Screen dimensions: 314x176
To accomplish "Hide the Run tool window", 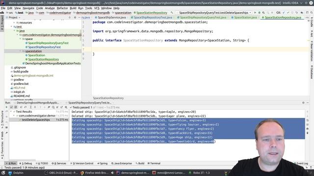I will [x=308, y=103].
